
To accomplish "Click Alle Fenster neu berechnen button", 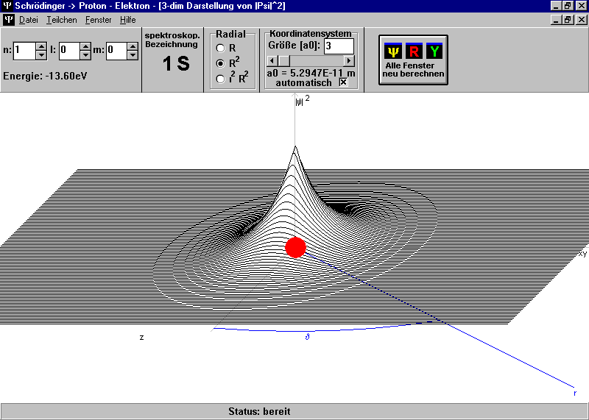I will (413, 60).
